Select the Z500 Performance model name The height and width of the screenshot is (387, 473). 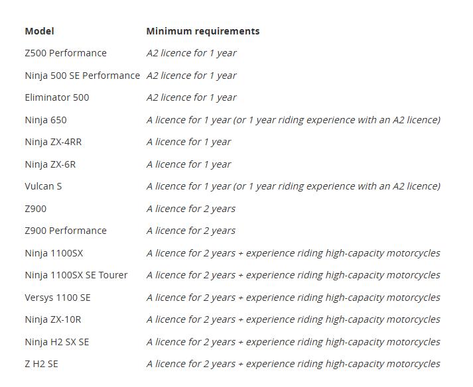pyautogui.click(x=66, y=53)
